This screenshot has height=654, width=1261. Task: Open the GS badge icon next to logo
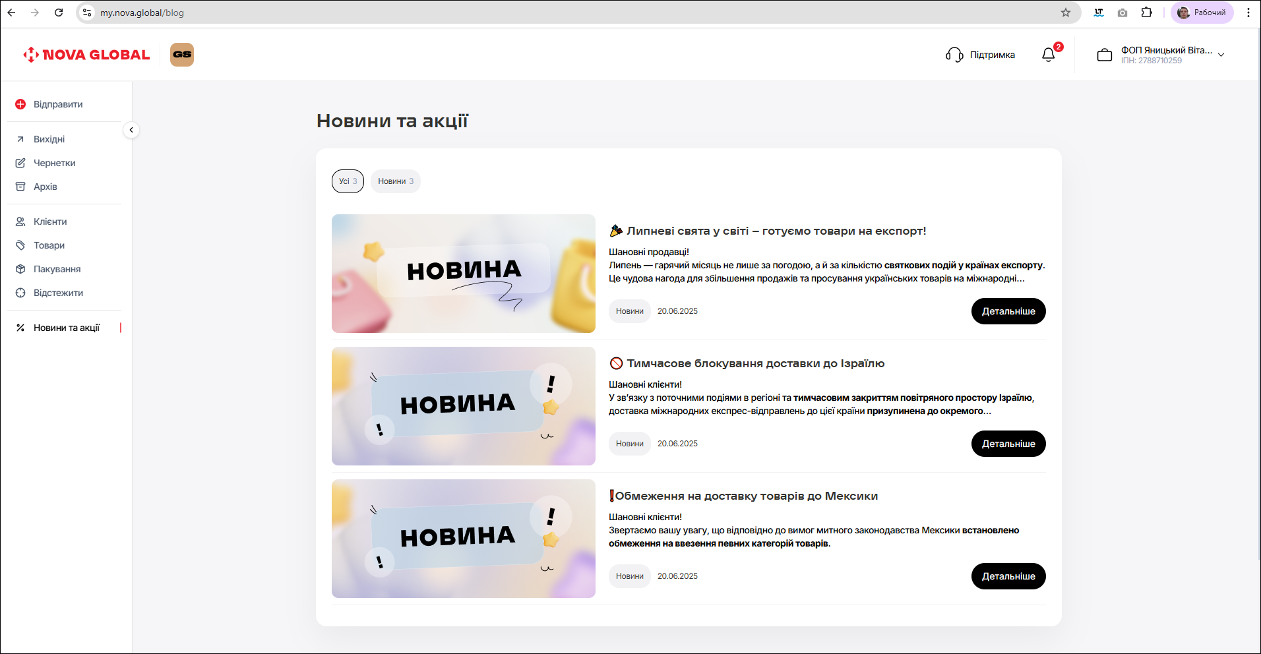[182, 55]
